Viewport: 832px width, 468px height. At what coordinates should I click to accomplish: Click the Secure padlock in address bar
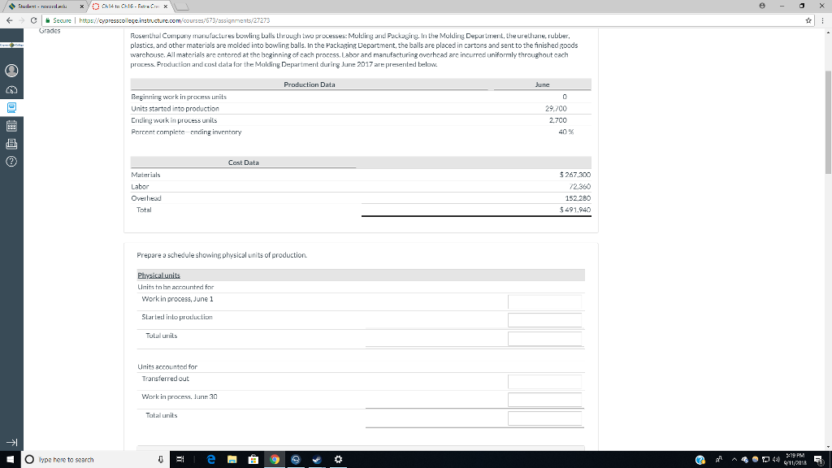50,22
